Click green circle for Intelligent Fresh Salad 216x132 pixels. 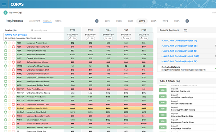click(x=5, y=51)
